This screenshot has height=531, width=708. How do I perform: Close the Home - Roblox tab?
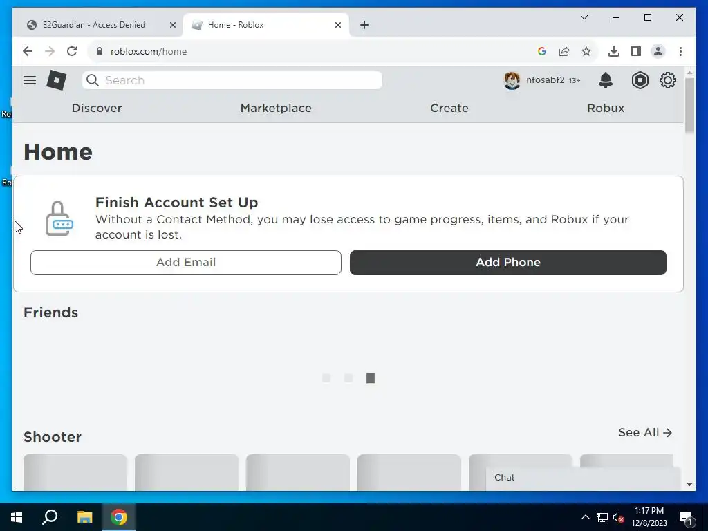pyautogui.click(x=337, y=25)
